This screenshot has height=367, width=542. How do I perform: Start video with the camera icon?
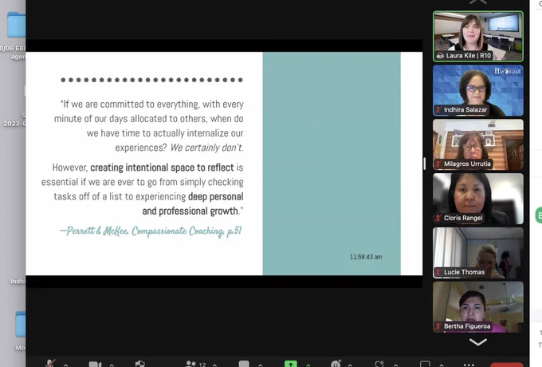(x=95, y=365)
